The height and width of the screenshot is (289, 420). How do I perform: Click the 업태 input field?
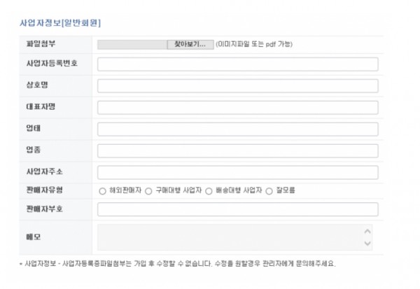click(238, 129)
